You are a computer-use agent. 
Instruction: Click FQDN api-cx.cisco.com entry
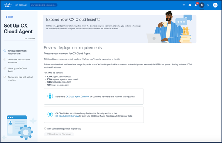pyautogui.click(x=58, y=85)
